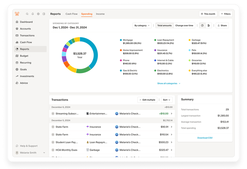The height and width of the screenshot is (169, 247).
Task: Open notifications via the bell icon
Action: click(33, 14)
